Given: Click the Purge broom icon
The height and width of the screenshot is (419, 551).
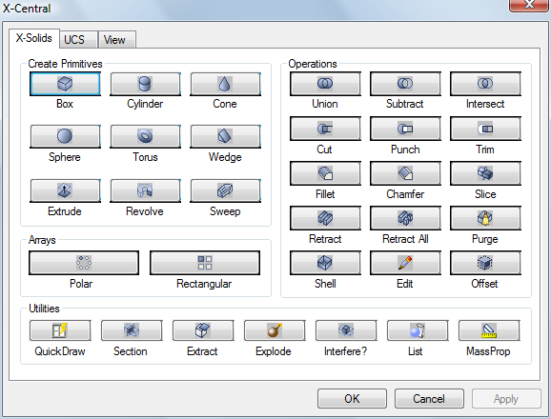Looking at the screenshot, I should (485, 218).
